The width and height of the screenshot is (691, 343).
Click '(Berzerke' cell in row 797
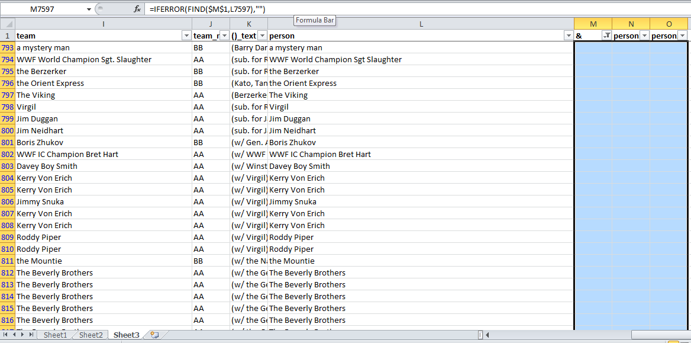coord(249,95)
